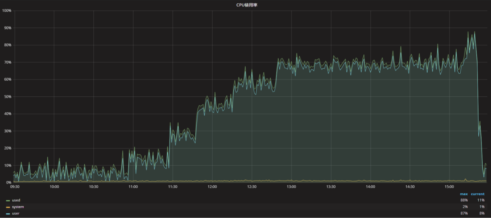This screenshot has width=491, height=218.
Task: Sort legend by the current column header
Action: pyautogui.click(x=477, y=194)
